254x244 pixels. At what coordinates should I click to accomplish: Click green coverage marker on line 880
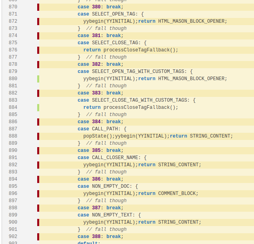[38, 79]
